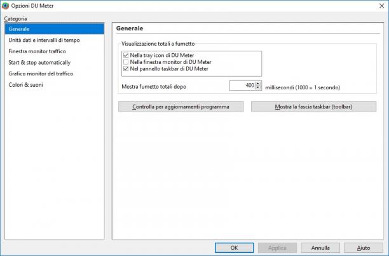The image size is (389, 256).
Task: Uncheck Nel pannello taskbar di DU Meter
Action: pyautogui.click(x=126, y=68)
